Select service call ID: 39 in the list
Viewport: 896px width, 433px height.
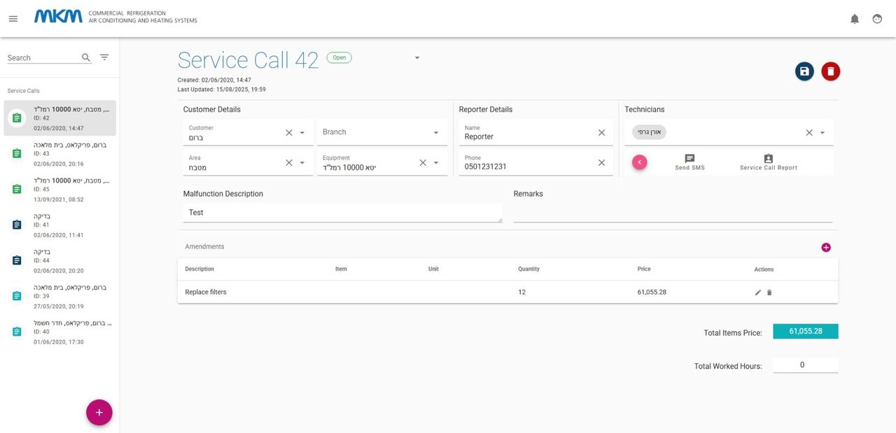click(x=60, y=296)
